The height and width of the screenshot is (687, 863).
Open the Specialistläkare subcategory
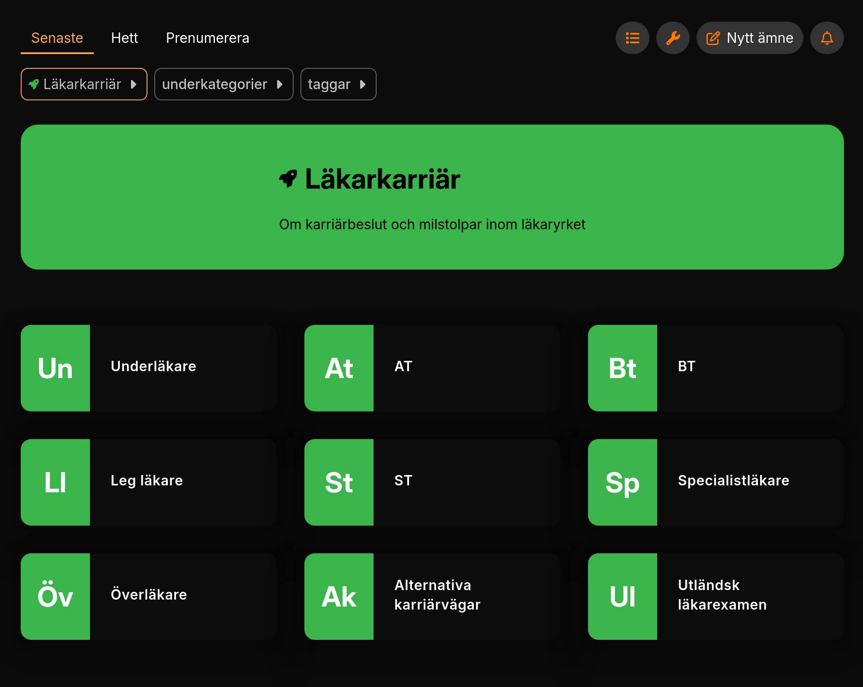(x=733, y=481)
